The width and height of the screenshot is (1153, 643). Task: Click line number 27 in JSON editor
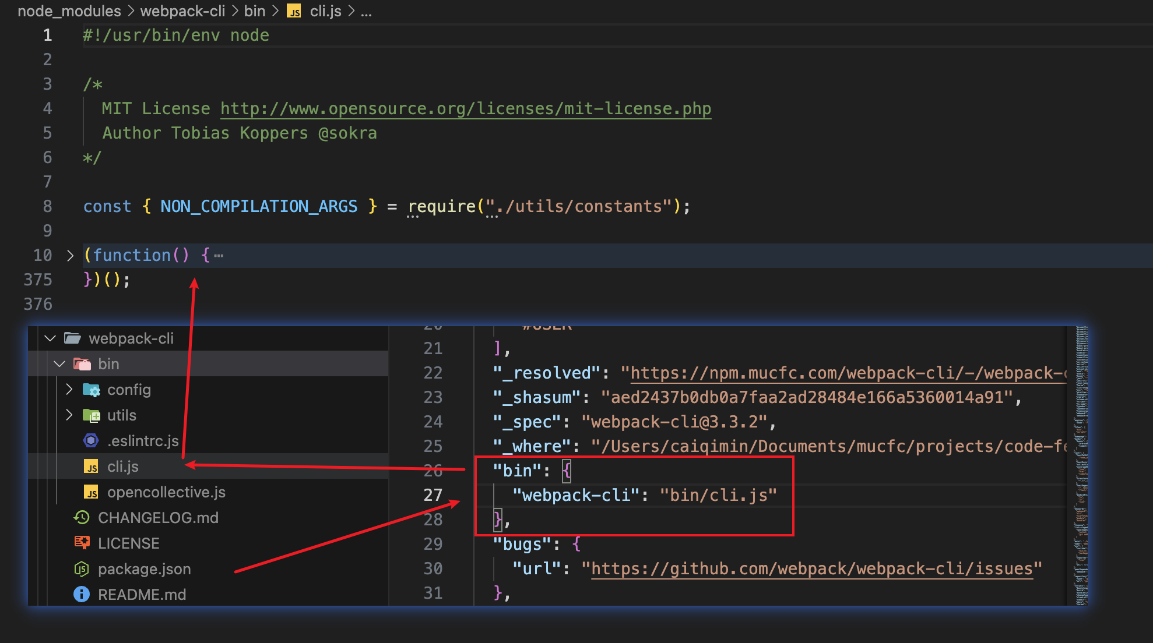click(433, 495)
